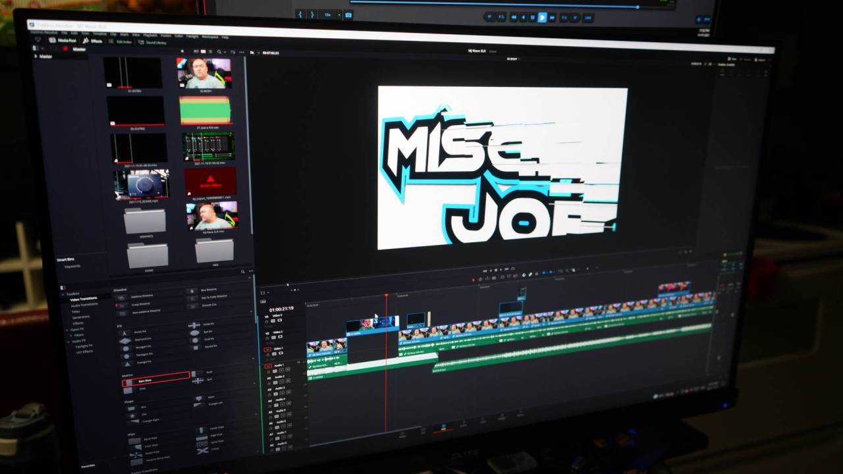This screenshot has height=474, width=843.
Task: Click the camera icon on upper monitor
Action: [x=348, y=15]
